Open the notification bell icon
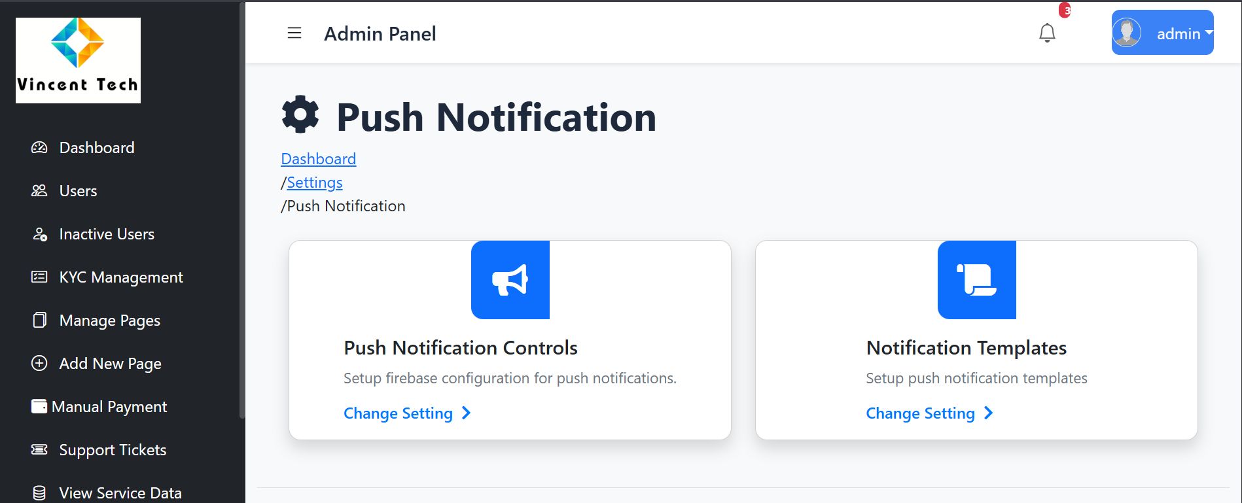Image resolution: width=1242 pixels, height=503 pixels. (1047, 33)
